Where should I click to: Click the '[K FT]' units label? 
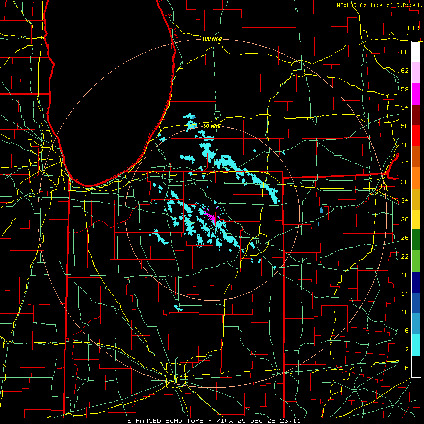tap(398, 33)
